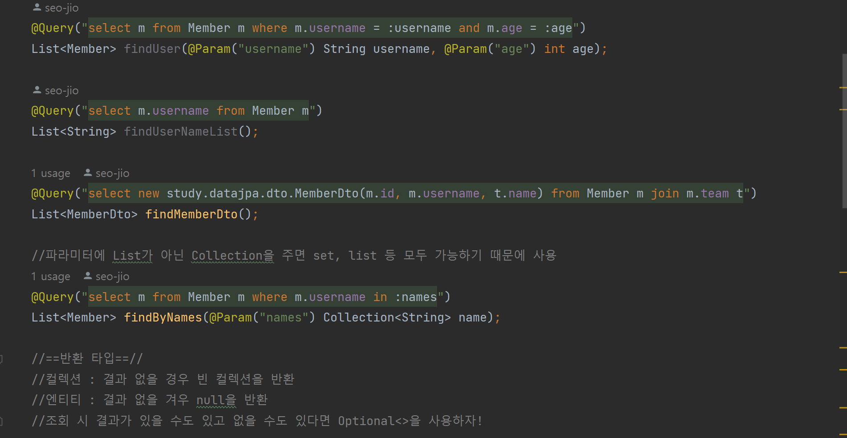Click the person icon beside findMemberDto usage hint

click(88, 173)
